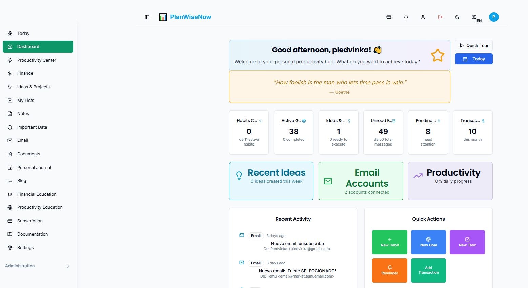Open the blue Today button
Screen dimensions: 528x288
tap(473, 59)
